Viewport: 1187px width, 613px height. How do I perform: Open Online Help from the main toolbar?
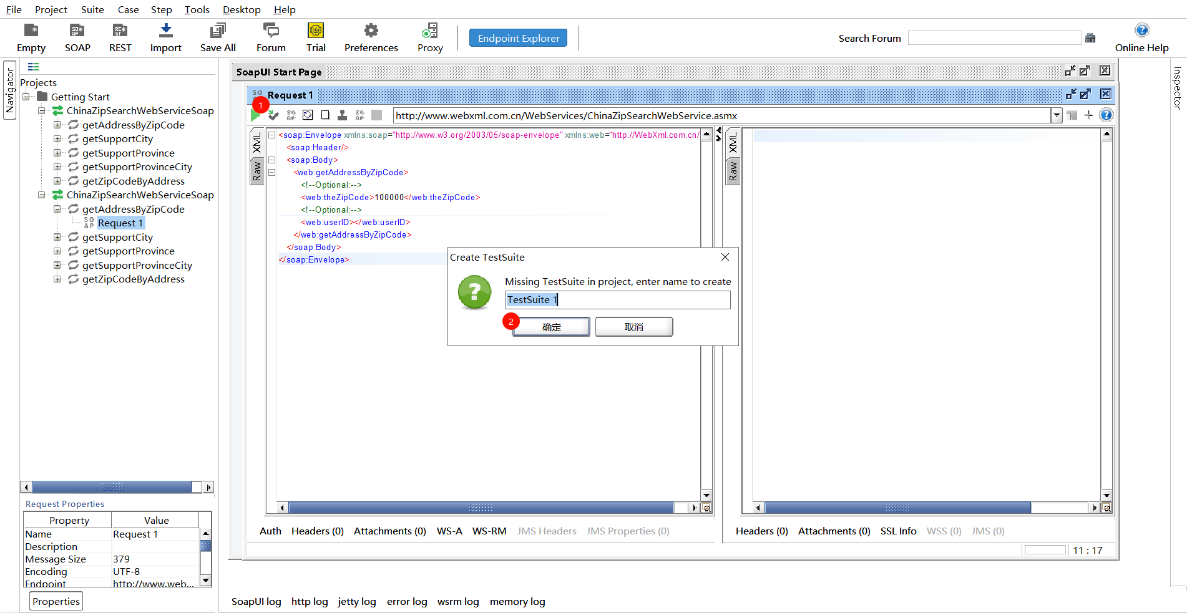coord(1141,37)
